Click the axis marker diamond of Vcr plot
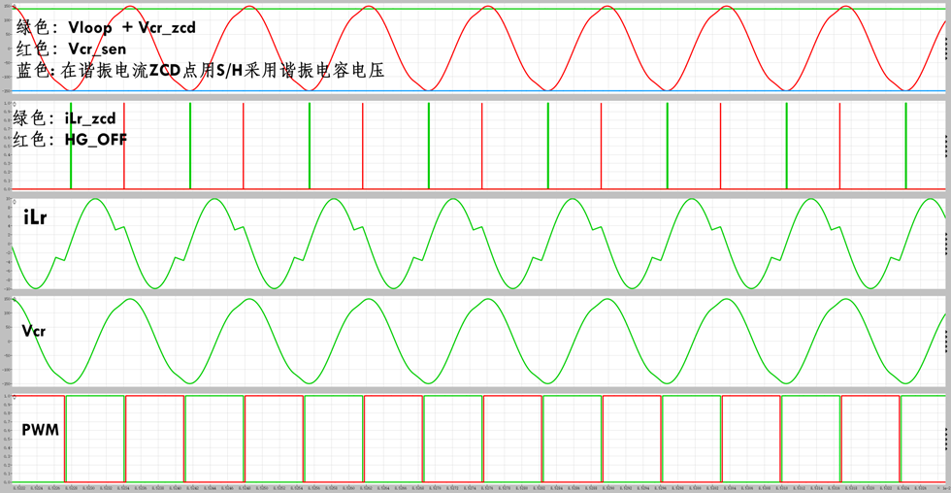 (x=15, y=300)
